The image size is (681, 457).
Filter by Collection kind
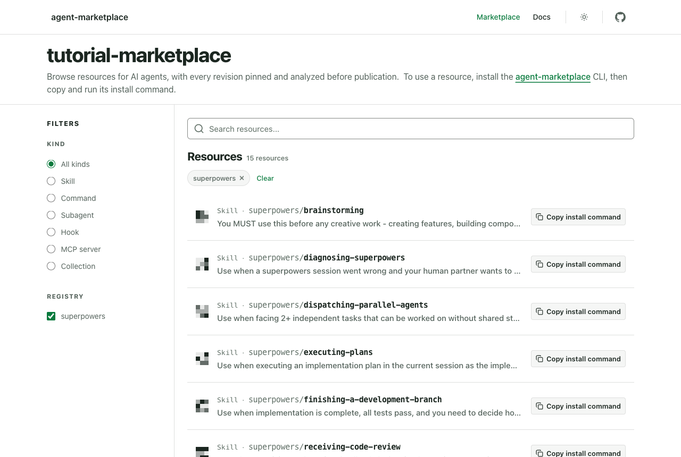point(51,266)
